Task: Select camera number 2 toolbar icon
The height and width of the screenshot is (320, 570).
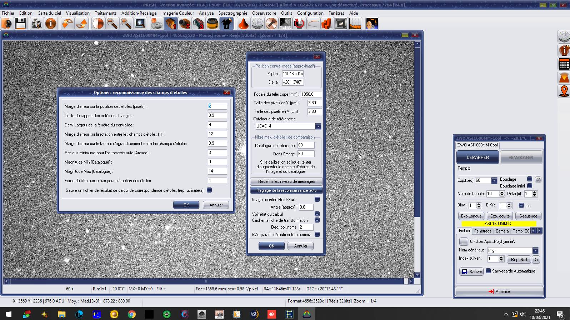Action: (x=185, y=24)
